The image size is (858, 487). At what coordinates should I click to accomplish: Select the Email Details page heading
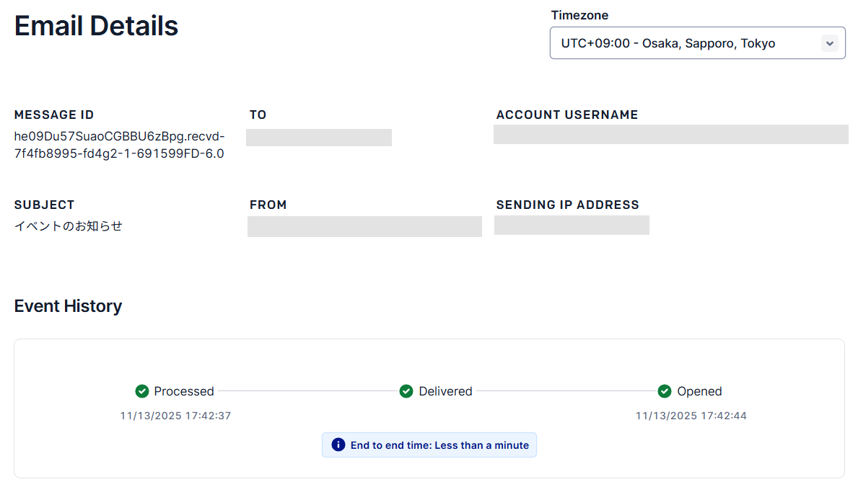click(x=96, y=26)
